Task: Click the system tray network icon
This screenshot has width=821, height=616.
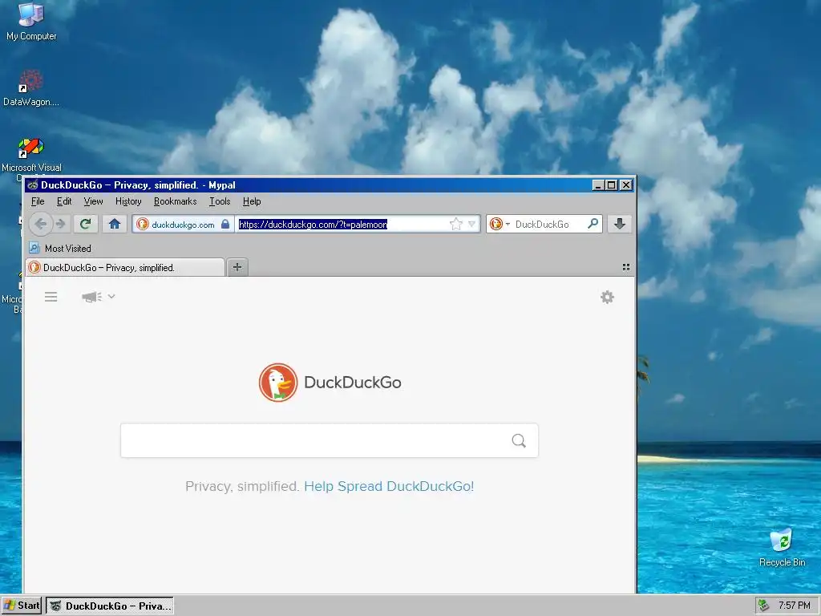Action: (x=764, y=606)
